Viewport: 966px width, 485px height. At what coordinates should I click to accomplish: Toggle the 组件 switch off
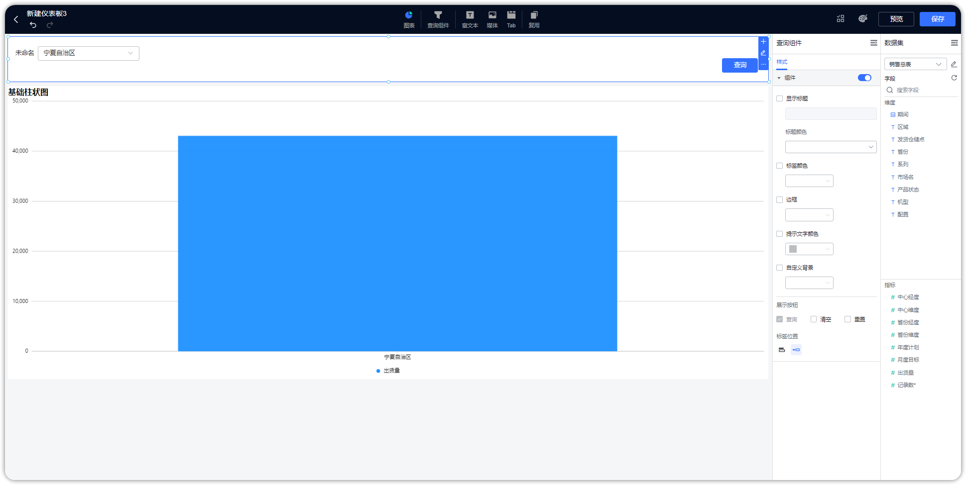(x=864, y=78)
